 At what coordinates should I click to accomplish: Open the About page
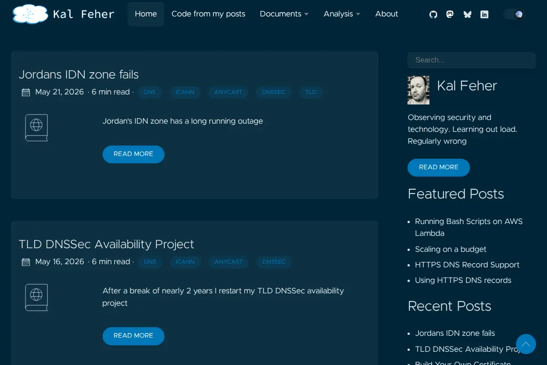(x=387, y=14)
